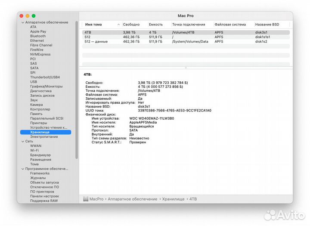The image size is (310, 226).
Task: Click the pane split divider handle
Action: (x=186, y=68)
